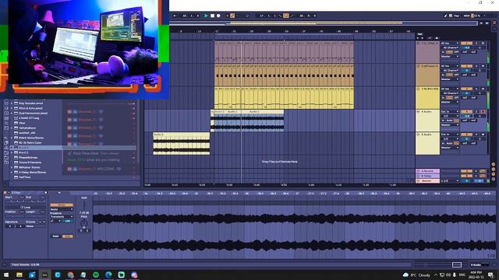Viewport: 499px width, 280px height.
Task: Toggle the track 2 activator button
Action: coord(466,66)
